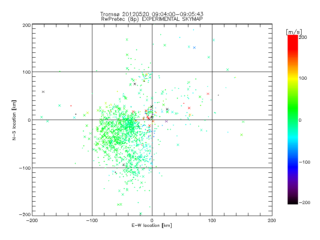The width and height of the screenshot is (320, 240).
Task: Click the y-axis tick label '-100'
Action: 25,168
